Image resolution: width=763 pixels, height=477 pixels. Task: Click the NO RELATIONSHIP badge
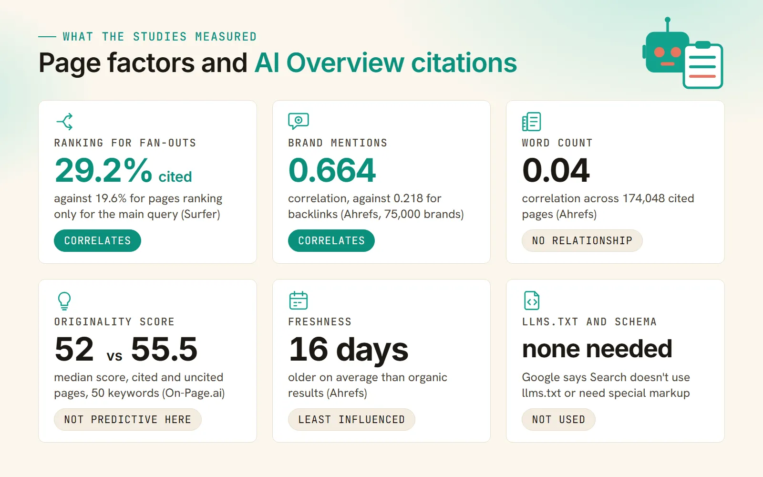582,240
